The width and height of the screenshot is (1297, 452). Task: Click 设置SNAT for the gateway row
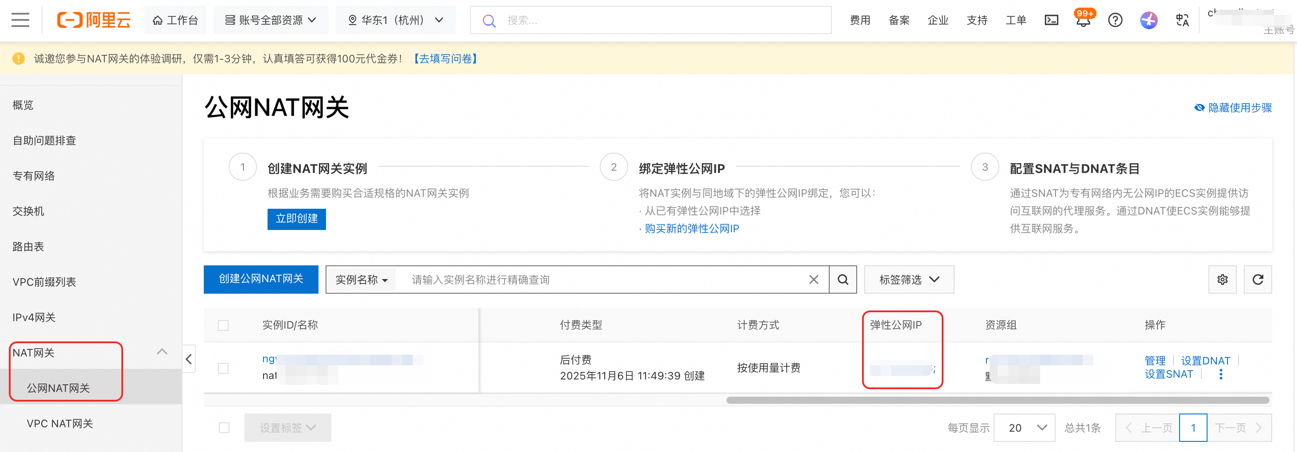click(x=1168, y=374)
